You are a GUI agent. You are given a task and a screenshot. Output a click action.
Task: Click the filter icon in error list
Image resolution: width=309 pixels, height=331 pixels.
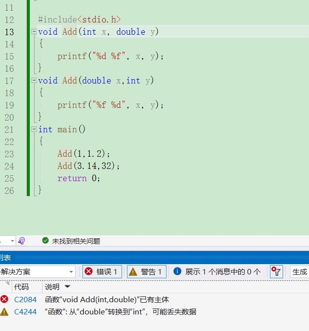276,271
